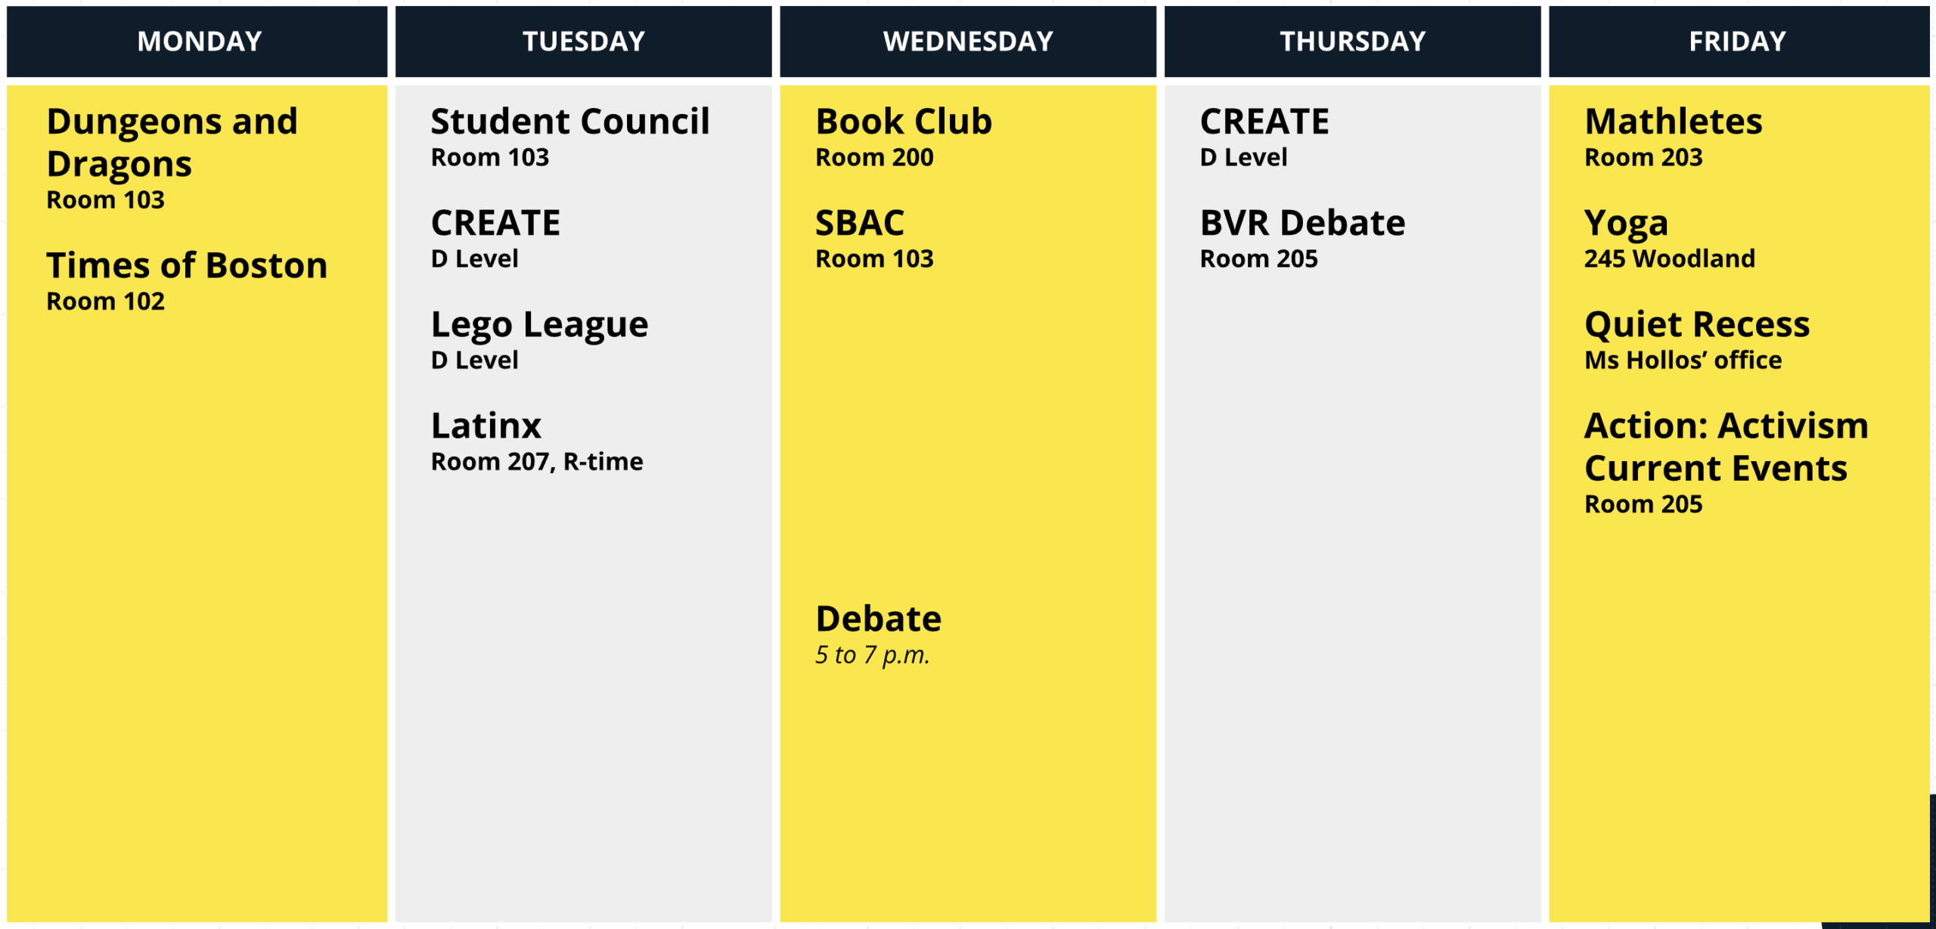The width and height of the screenshot is (1936, 929).
Task: Select the Student Council entry
Action: coord(570,122)
